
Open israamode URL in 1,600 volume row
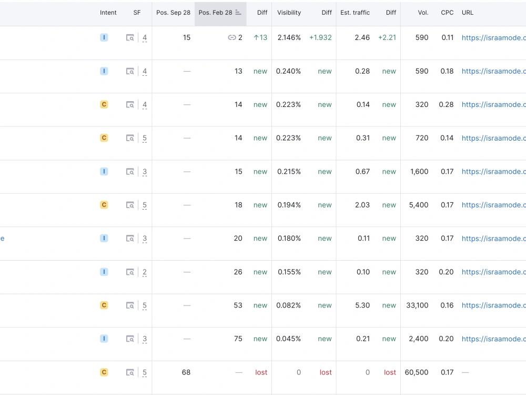[x=494, y=172]
